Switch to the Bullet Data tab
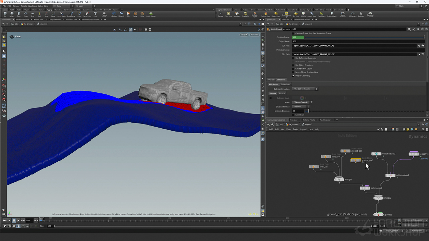This screenshot has width=429, height=241. tap(286, 84)
